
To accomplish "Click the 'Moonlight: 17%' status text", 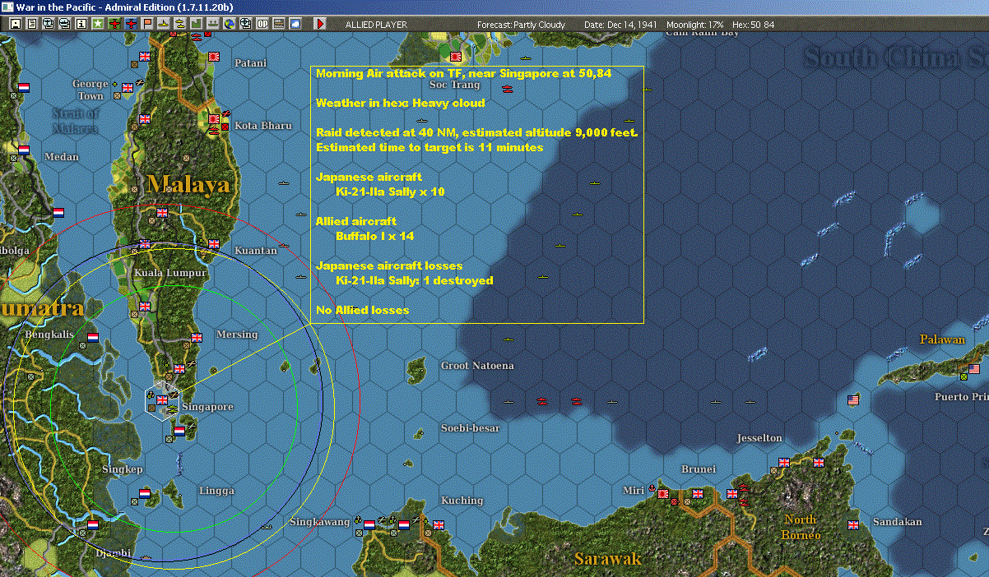I will [x=695, y=25].
